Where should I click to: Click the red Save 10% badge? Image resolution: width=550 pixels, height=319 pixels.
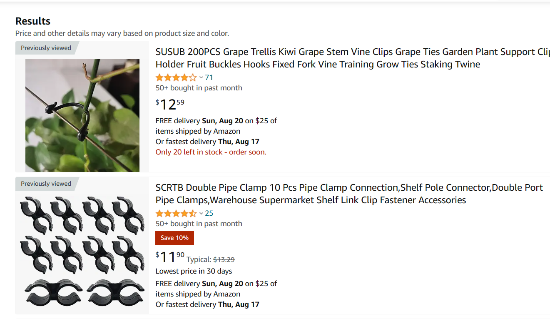click(174, 238)
